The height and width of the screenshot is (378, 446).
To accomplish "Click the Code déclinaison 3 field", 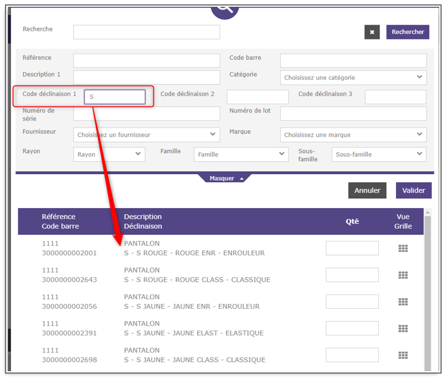I will pyautogui.click(x=395, y=97).
